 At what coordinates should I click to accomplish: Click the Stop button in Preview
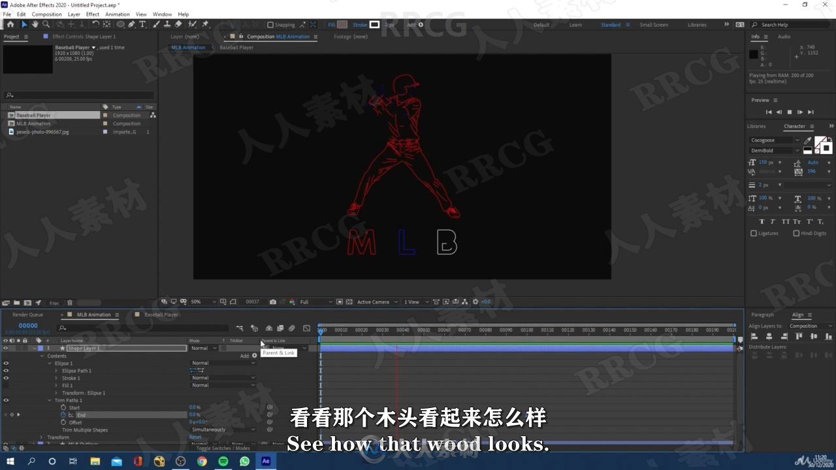(790, 112)
